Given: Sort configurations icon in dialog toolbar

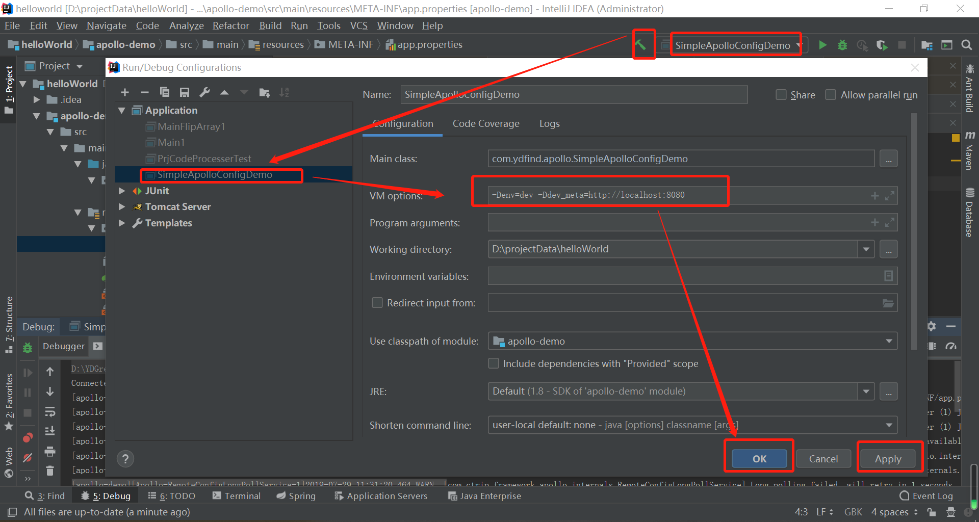Looking at the screenshot, I should coord(284,92).
